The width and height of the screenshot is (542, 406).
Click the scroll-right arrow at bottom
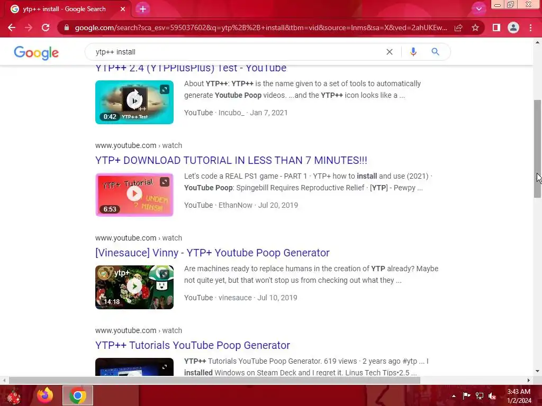[x=529, y=381]
